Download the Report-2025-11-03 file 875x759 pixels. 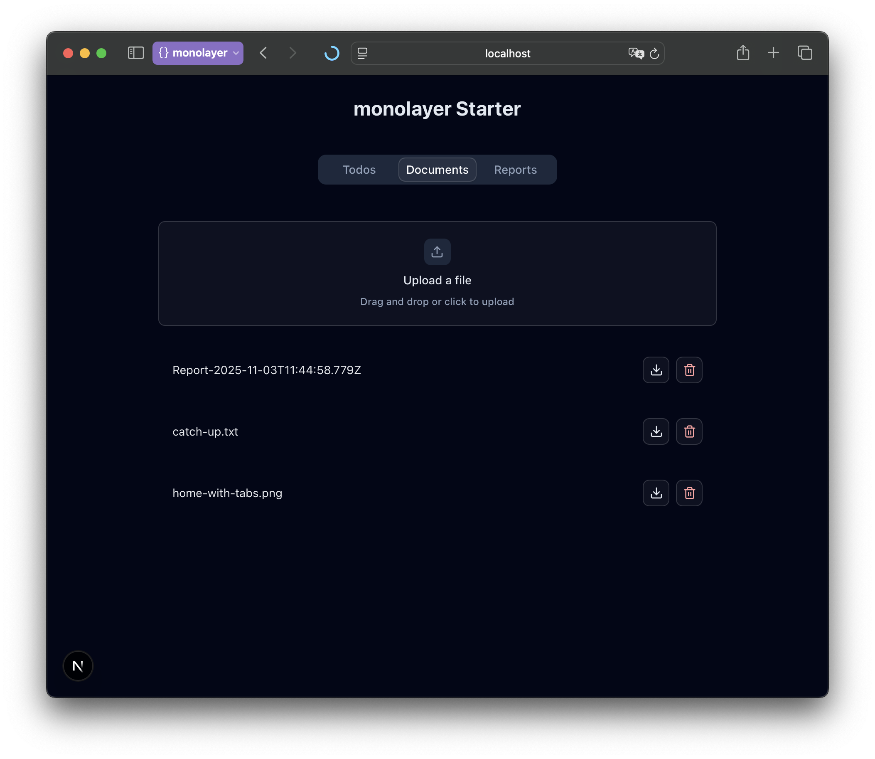pyautogui.click(x=656, y=370)
